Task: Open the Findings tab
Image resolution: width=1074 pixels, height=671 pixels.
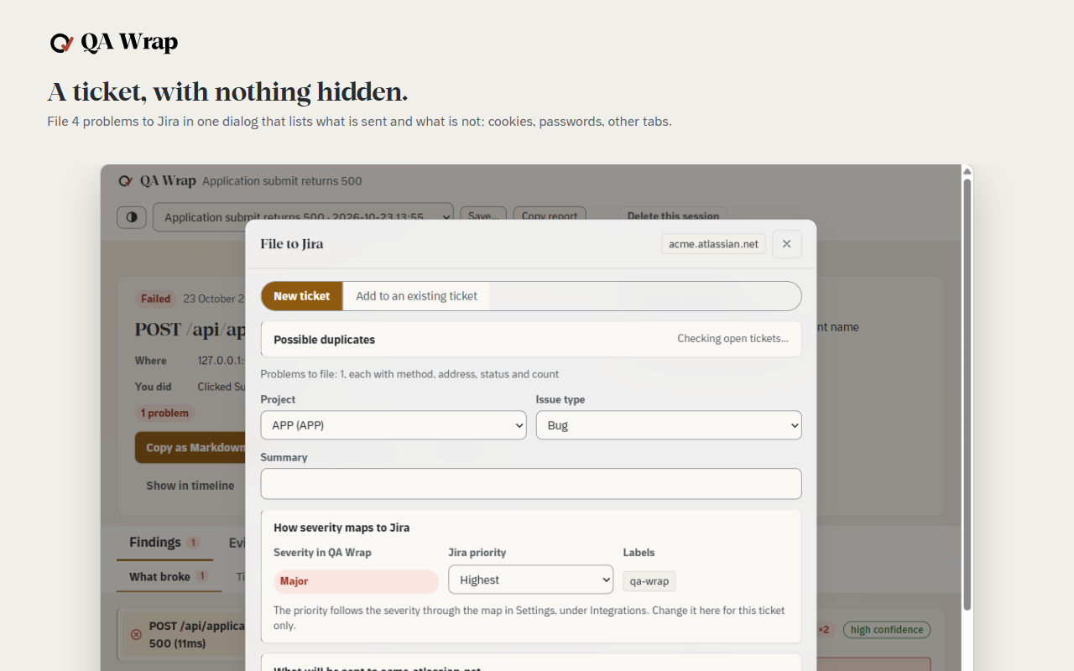Action: [164, 543]
